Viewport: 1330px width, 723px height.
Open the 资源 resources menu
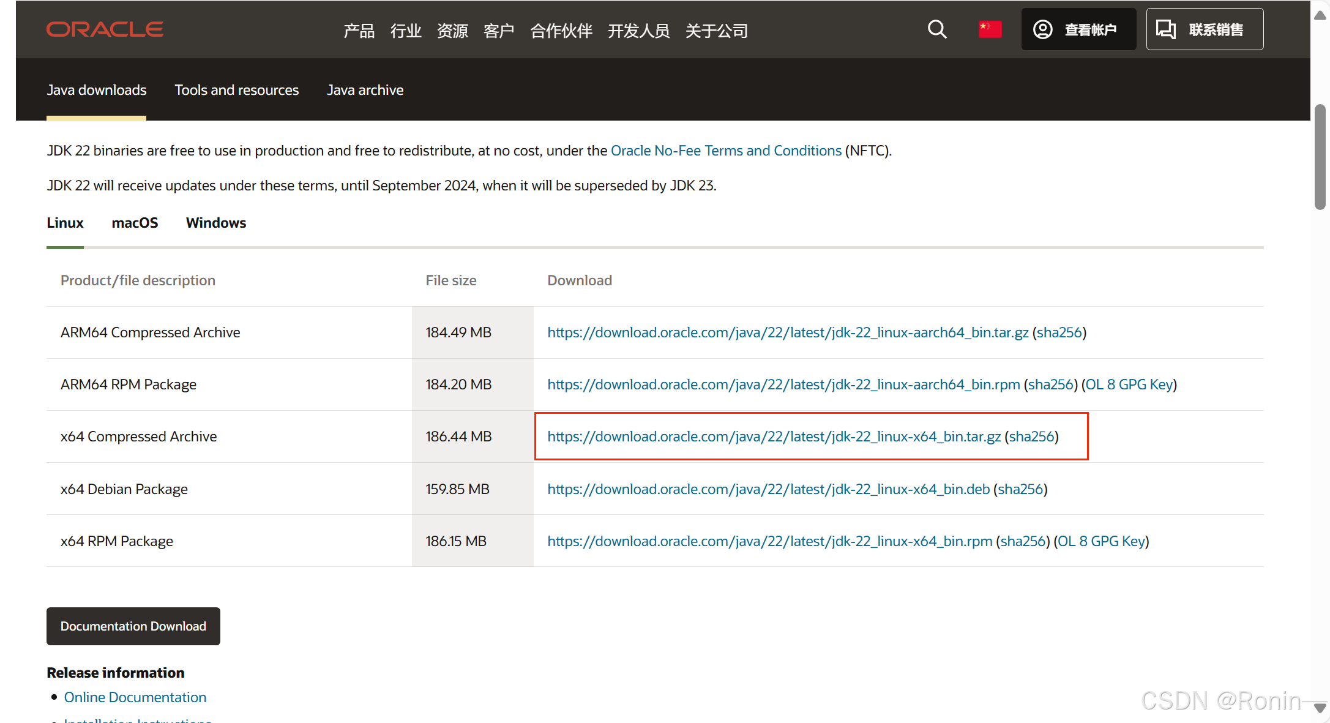(452, 31)
